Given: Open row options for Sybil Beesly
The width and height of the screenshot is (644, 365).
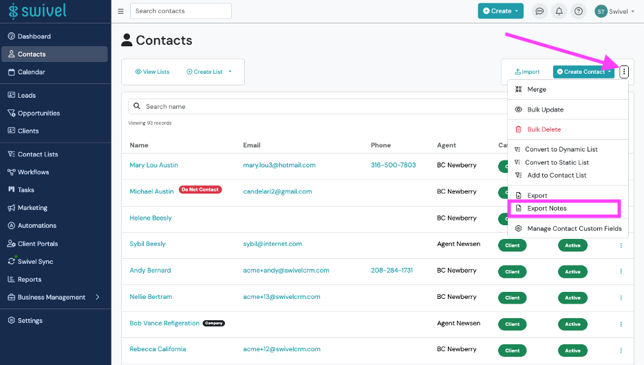Looking at the screenshot, I should point(621,245).
